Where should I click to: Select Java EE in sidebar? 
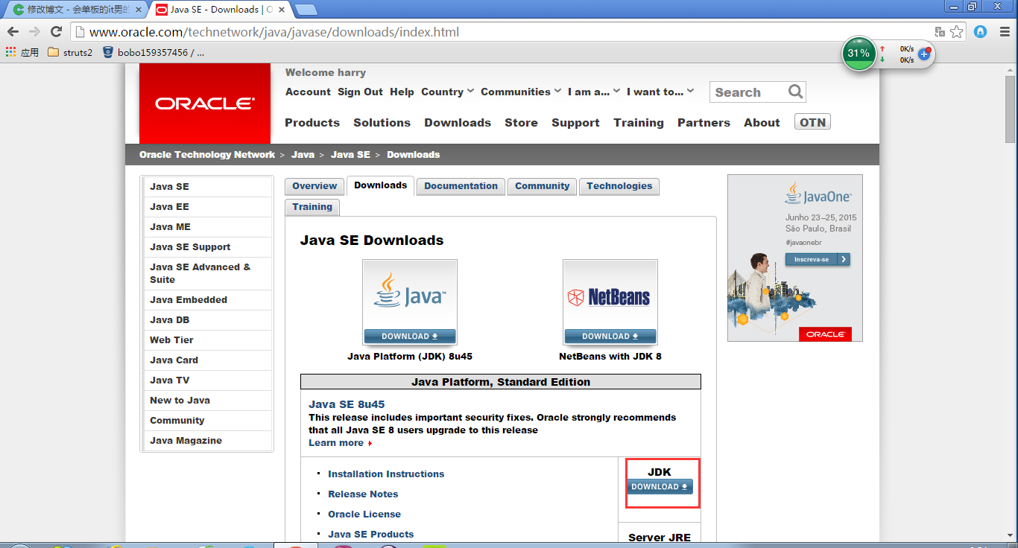tap(207, 207)
